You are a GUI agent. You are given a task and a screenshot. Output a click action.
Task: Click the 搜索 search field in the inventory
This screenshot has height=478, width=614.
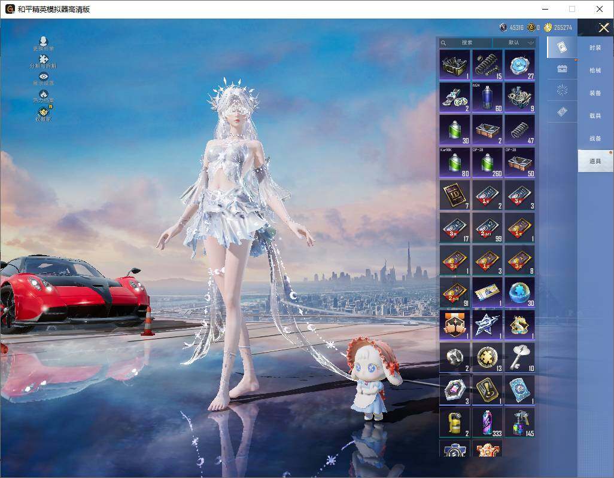coord(466,42)
